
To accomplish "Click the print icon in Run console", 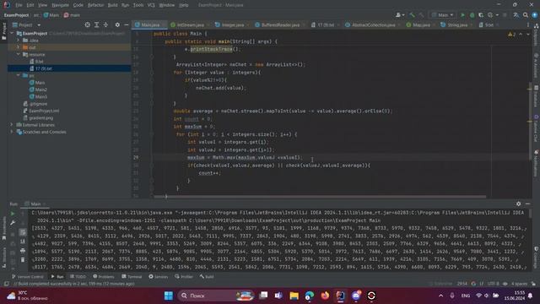I will coord(23,251).
